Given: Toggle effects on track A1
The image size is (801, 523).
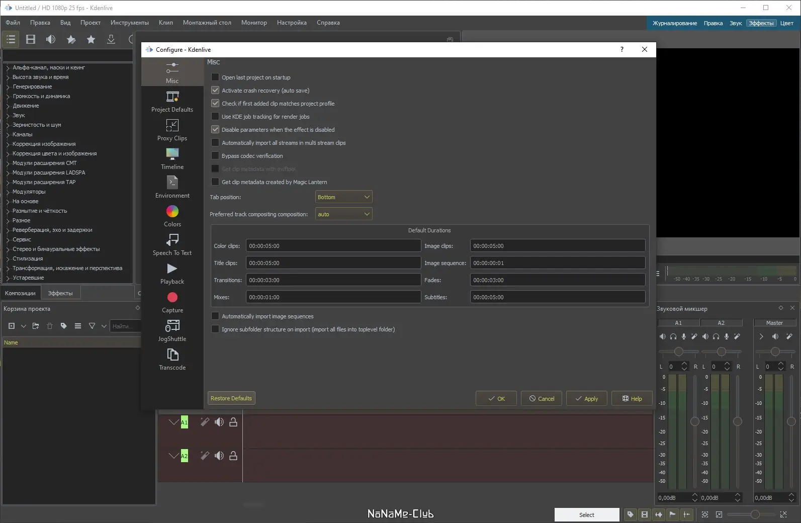Looking at the screenshot, I should [205, 422].
